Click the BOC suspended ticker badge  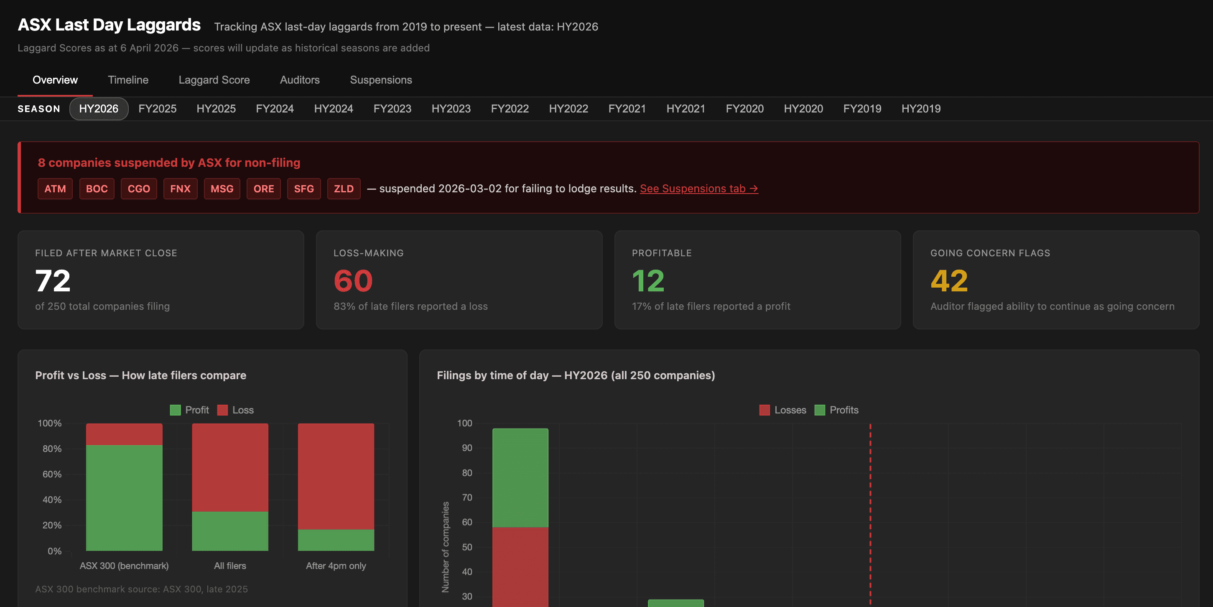point(97,189)
